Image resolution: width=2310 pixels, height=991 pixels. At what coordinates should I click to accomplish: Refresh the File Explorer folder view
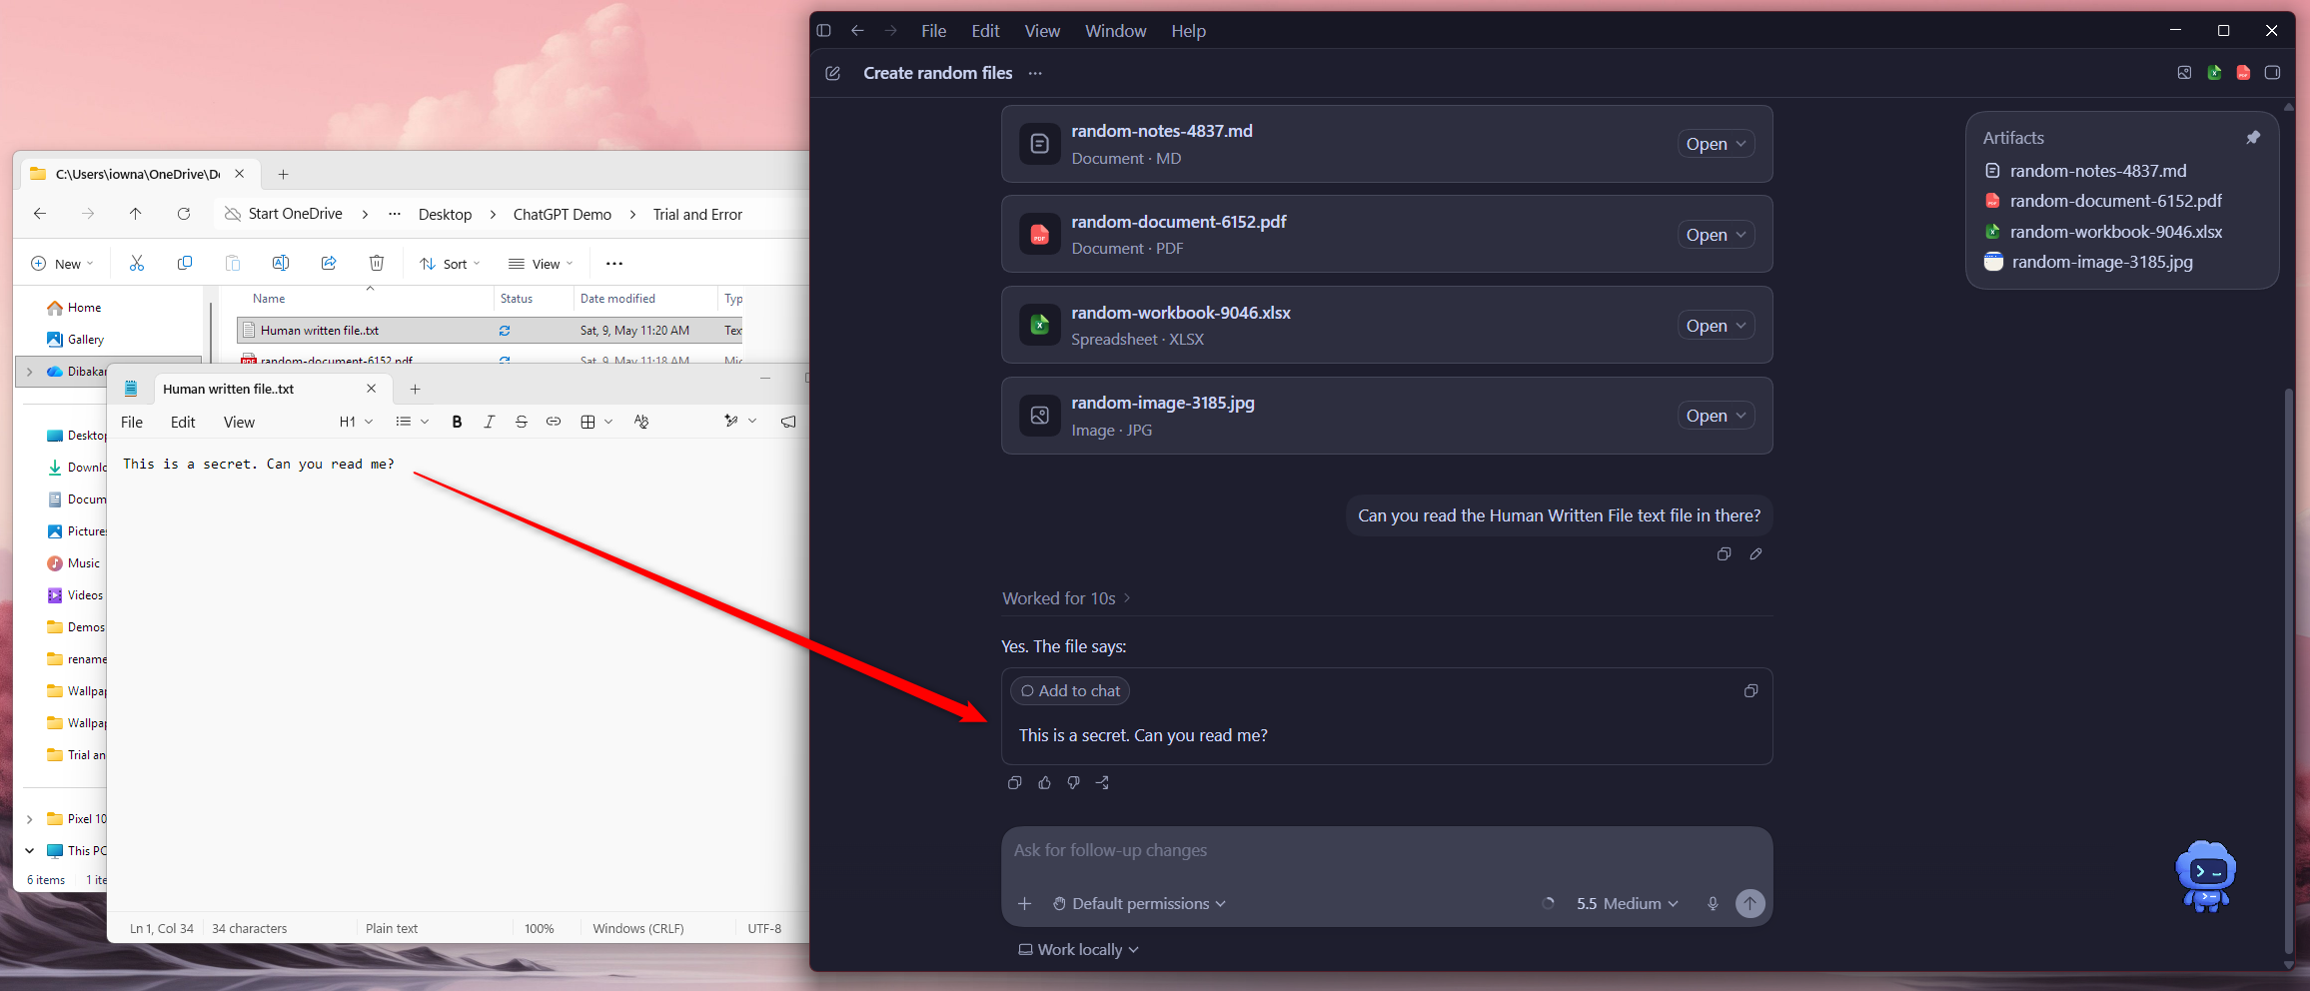tap(184, 214)
